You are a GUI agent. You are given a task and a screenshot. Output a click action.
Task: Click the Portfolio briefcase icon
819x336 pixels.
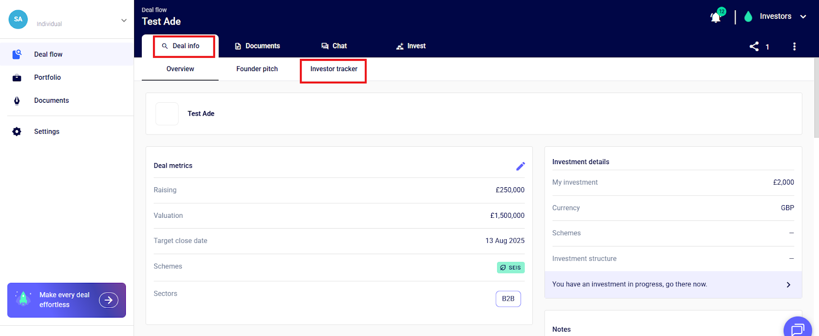[17, 78]
